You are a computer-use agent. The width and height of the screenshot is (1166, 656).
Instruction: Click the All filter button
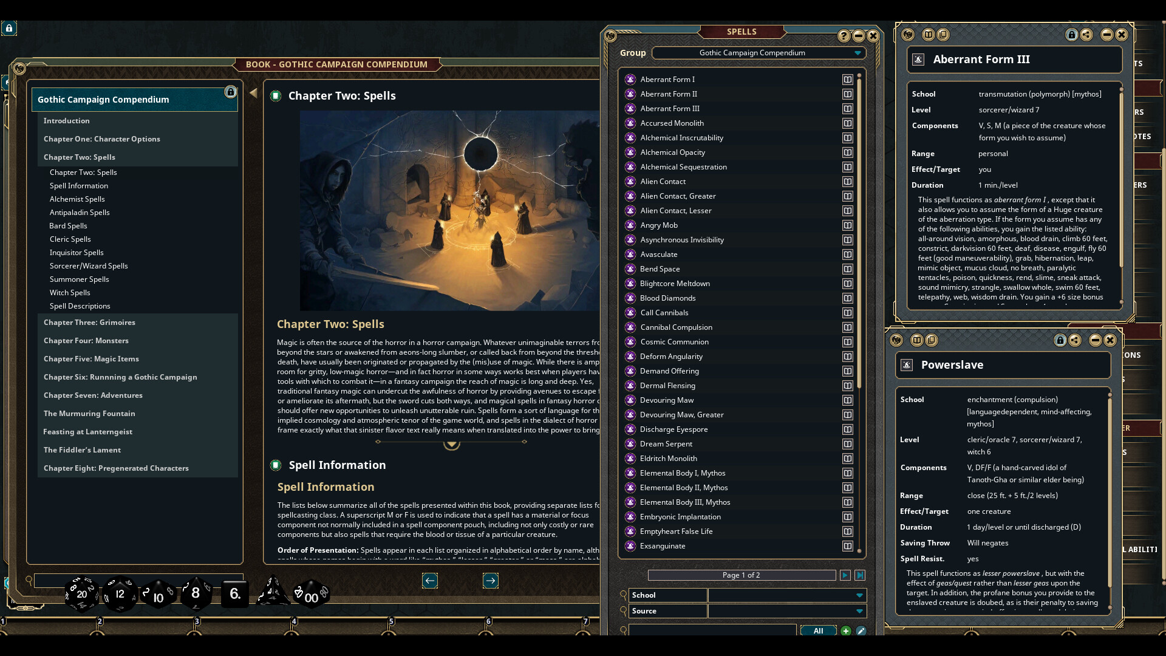[818, 630]
